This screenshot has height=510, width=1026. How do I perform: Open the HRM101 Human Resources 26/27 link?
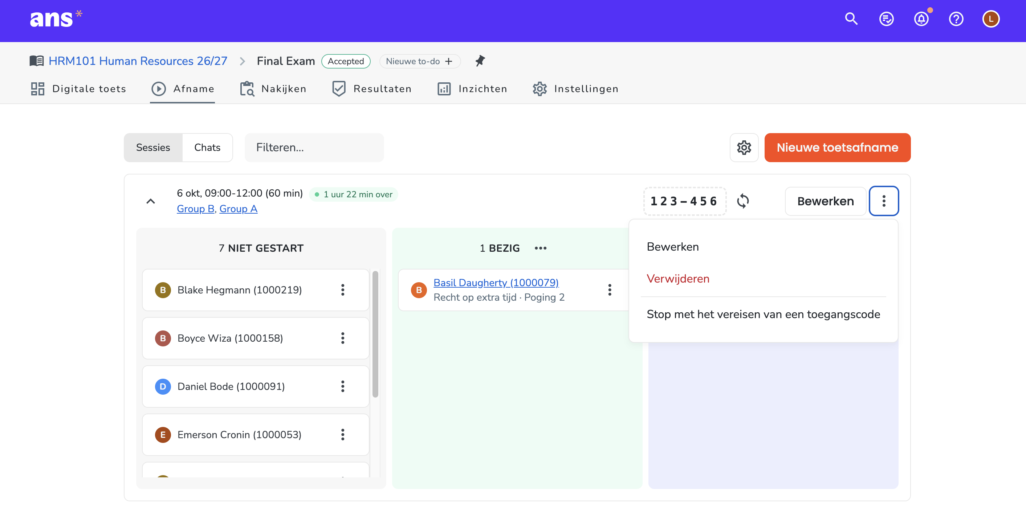138,61
